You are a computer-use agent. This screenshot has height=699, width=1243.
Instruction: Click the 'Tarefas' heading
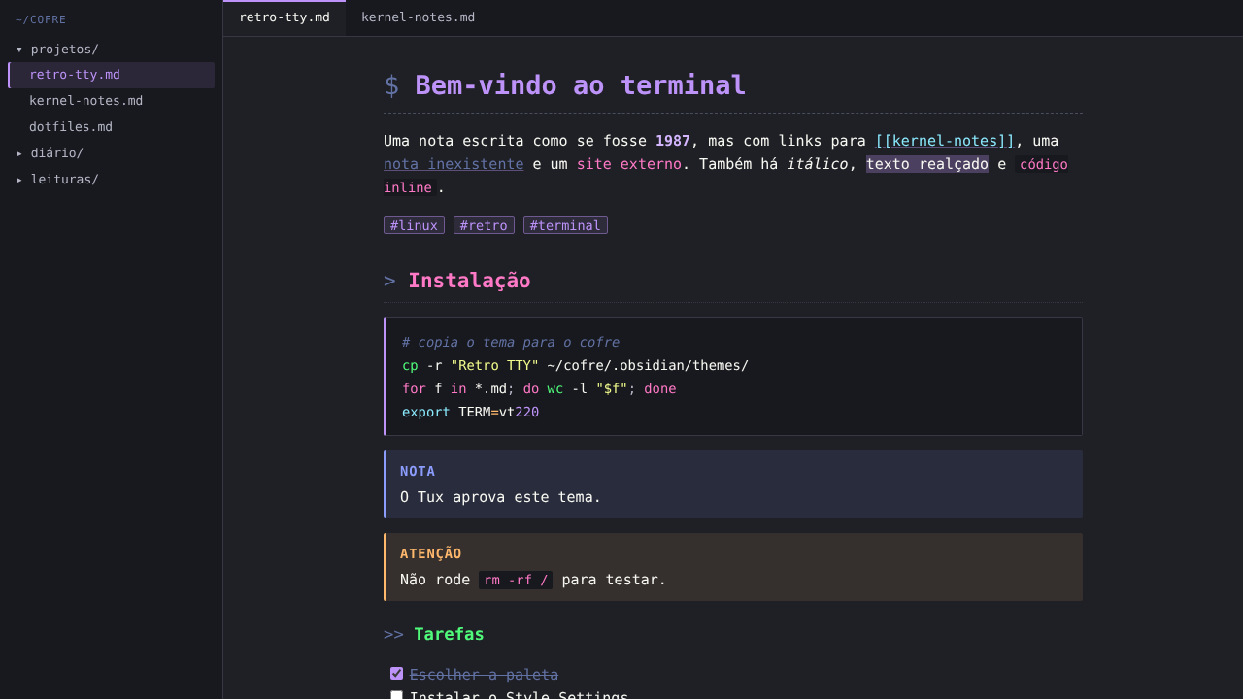[x=449, y=634]
